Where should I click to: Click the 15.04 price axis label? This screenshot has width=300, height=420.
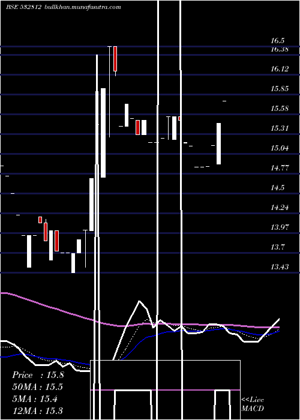point(280,148)
